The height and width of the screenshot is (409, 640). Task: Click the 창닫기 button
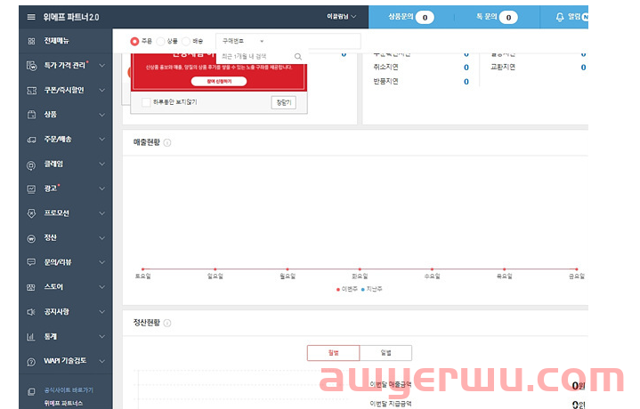(284, 102)
